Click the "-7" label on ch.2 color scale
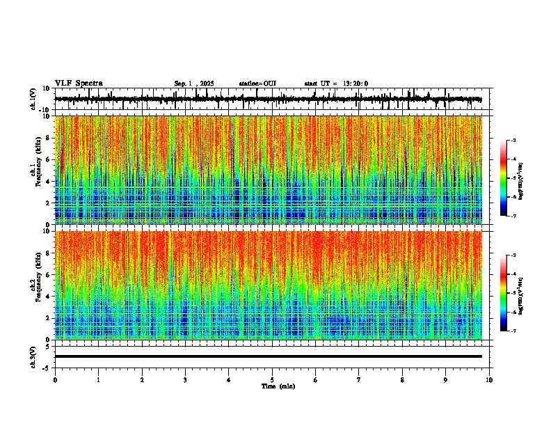The image size is (551, 426). click(513, 331)
